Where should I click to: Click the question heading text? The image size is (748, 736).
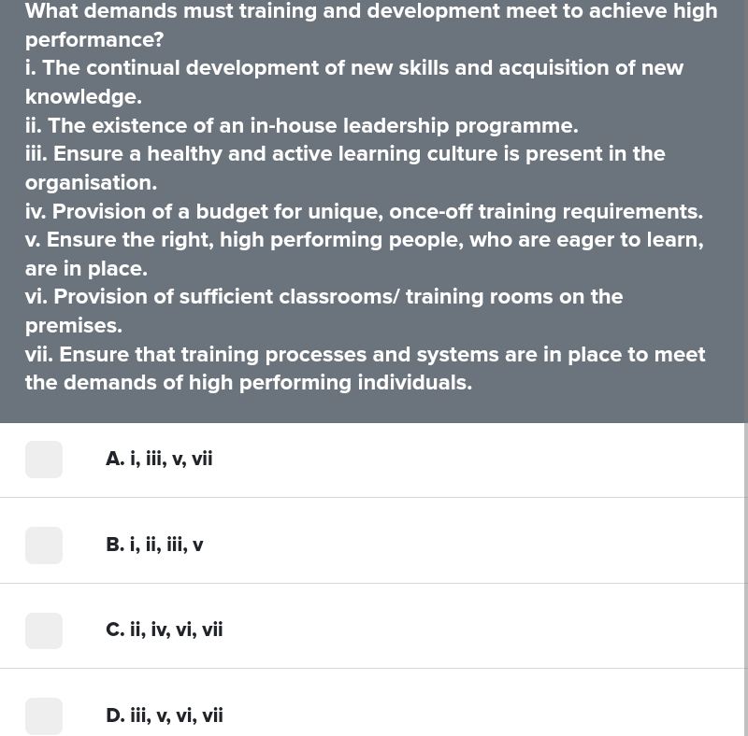371,25
